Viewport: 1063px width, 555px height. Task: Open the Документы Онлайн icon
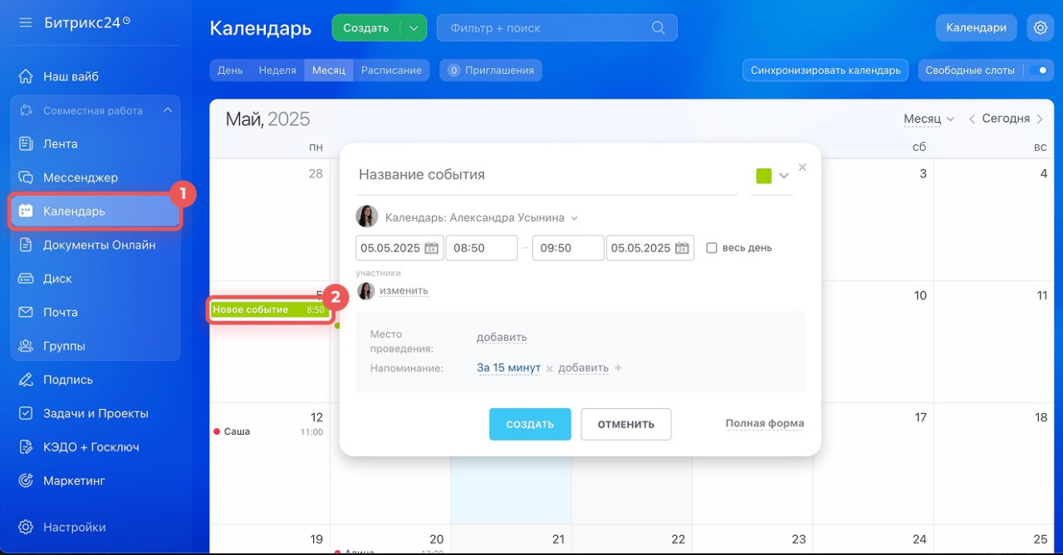26,245
